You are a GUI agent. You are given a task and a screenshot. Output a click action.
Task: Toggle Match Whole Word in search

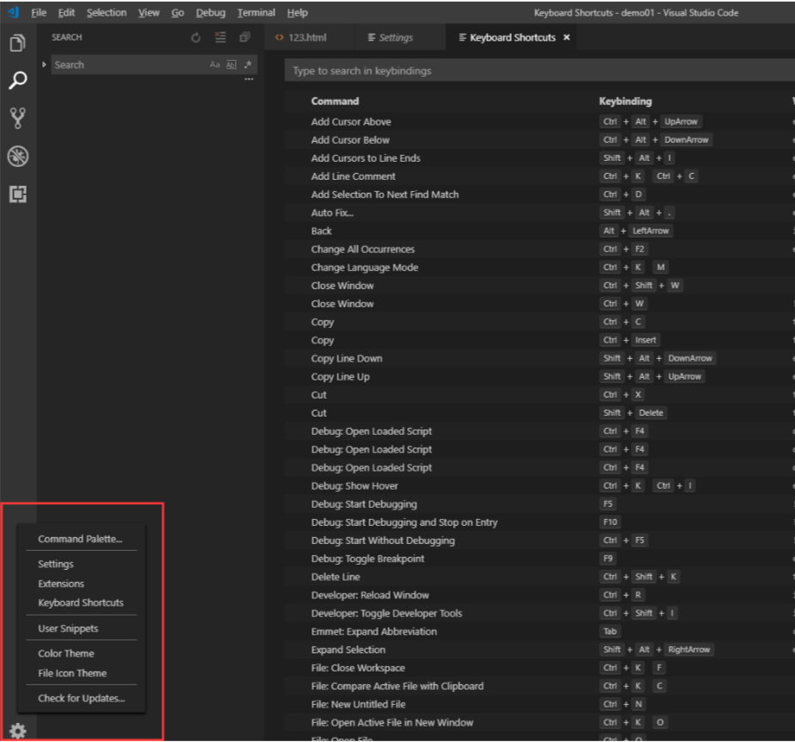(231, 65)
